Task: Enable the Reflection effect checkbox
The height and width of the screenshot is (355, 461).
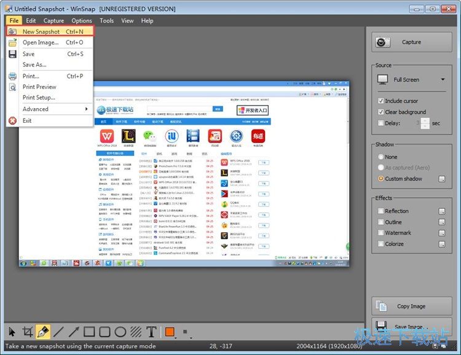Action: pos(381,211)
